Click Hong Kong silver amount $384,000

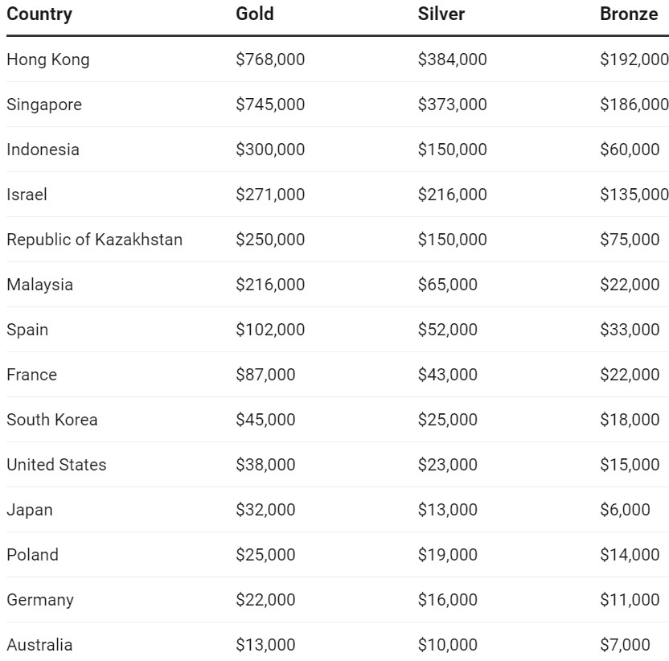[x=452, y=60]
